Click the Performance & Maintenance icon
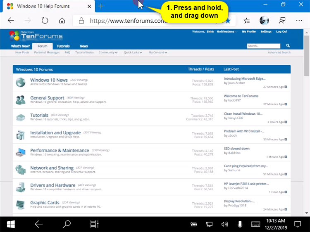Image resolution: width=310 pixels, height=232 pixels. 21,152
